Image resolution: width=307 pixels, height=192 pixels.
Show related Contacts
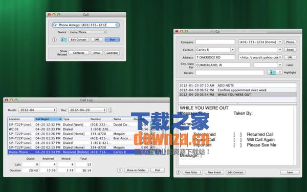coord(78,53)
